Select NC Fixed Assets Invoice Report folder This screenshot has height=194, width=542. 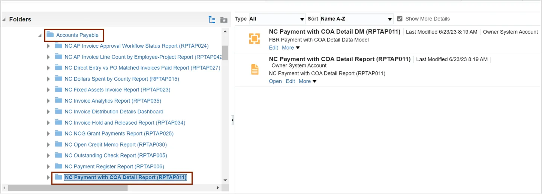pyautogui.click(x=117, y=90)
